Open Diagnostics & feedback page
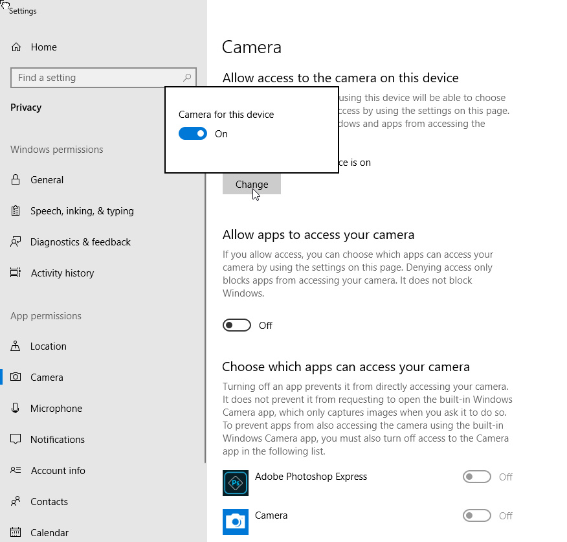 pos(80,242)
